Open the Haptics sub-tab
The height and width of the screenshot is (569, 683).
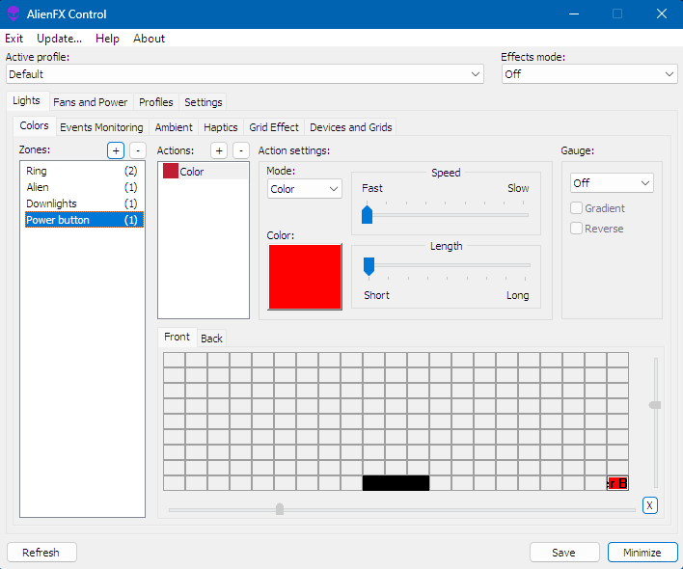point(220,127)
